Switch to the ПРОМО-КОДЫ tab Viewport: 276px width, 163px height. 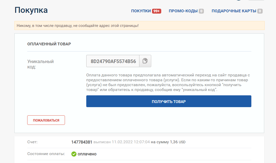pos(183,11)
